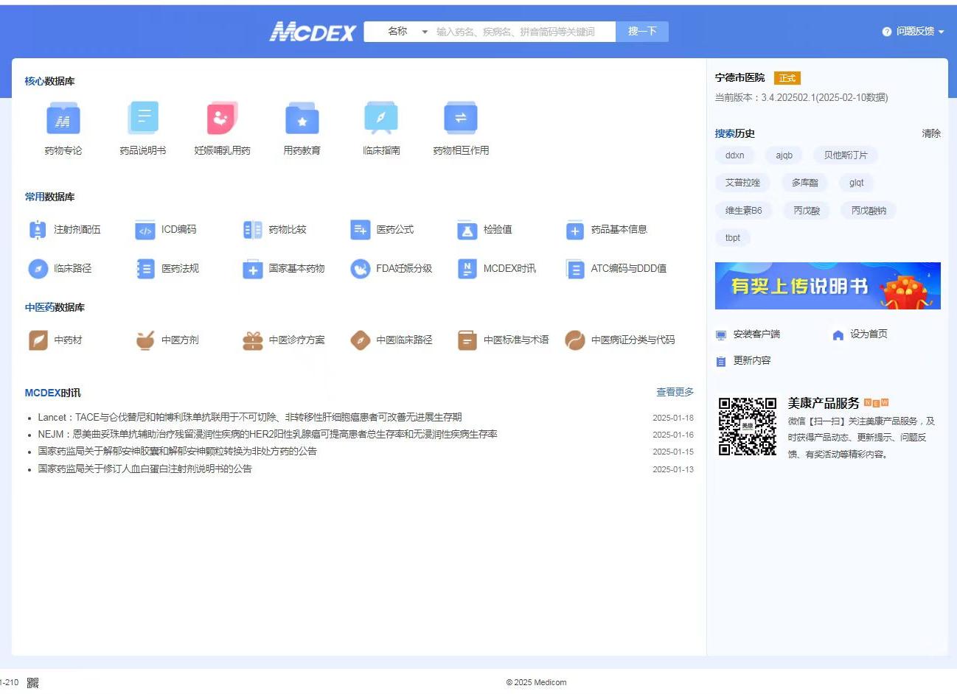
Task: Select search history tag ddxn
Action: (735, 155)
